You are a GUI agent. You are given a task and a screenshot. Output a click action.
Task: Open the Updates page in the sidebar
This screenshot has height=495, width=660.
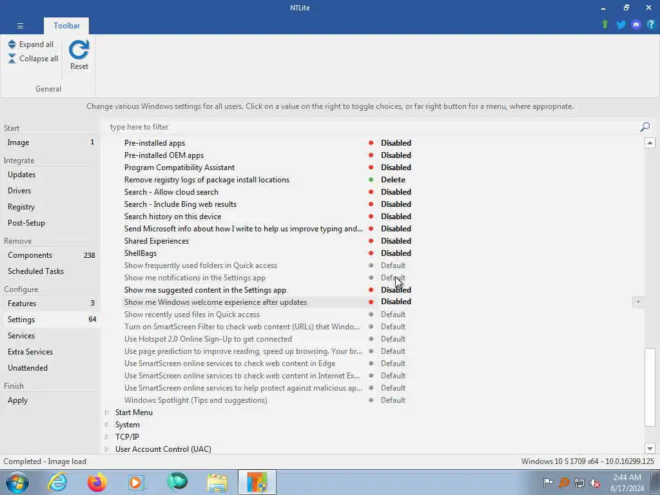click(50, 175)
